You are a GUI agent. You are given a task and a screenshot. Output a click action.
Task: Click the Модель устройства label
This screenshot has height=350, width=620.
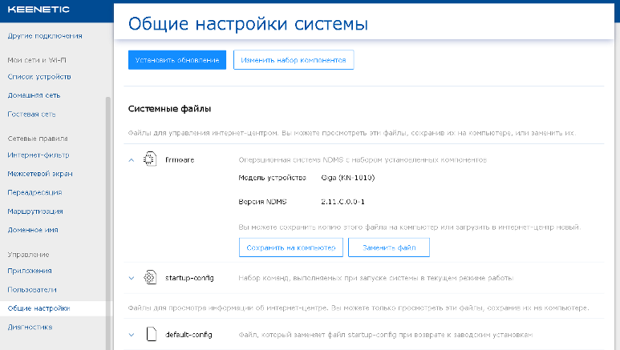pyautogui.click(x=272, y=178)
